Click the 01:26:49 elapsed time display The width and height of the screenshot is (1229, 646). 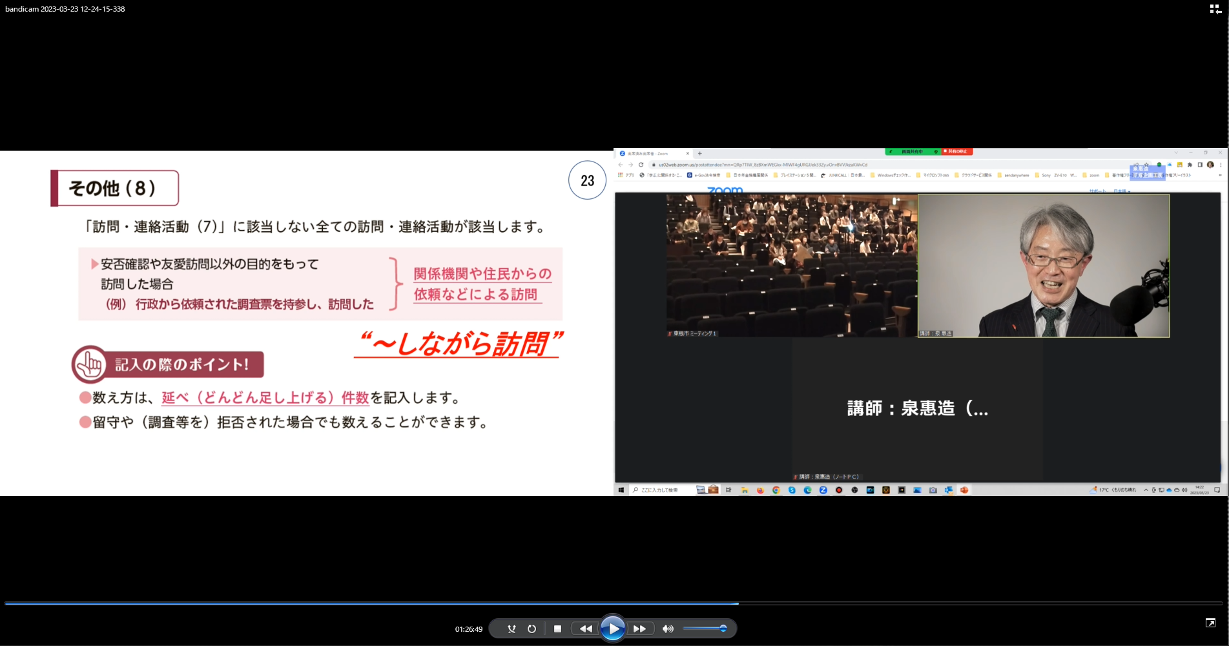click(x=469, y=629)
